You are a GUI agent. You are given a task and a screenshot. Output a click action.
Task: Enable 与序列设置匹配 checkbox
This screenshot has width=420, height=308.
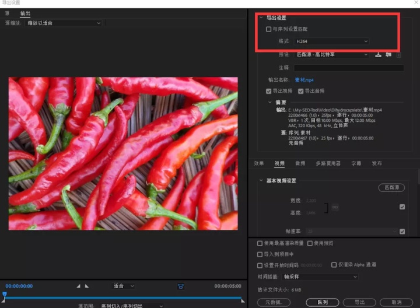click(x=268, y=29)
